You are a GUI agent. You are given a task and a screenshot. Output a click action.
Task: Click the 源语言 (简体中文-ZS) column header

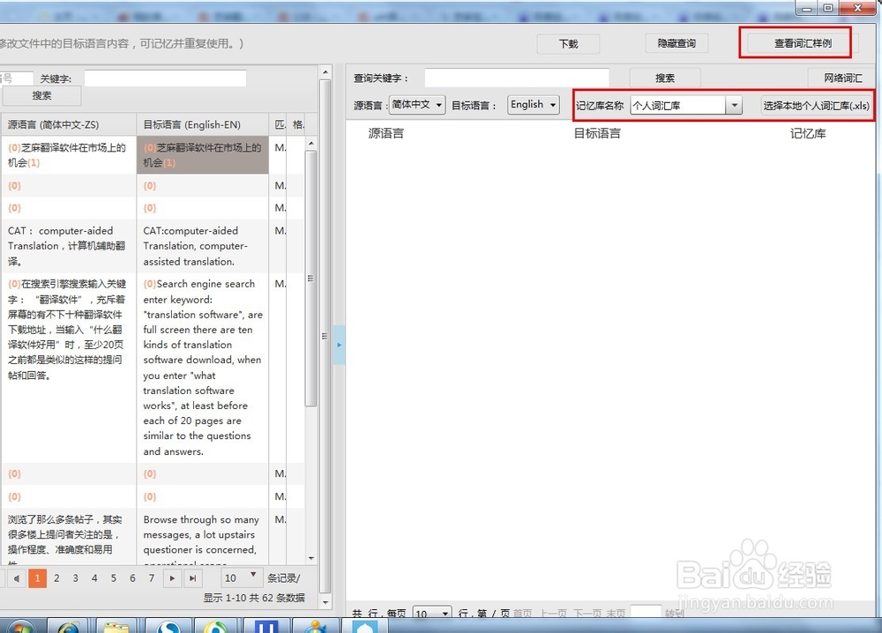tap(69, 124)
